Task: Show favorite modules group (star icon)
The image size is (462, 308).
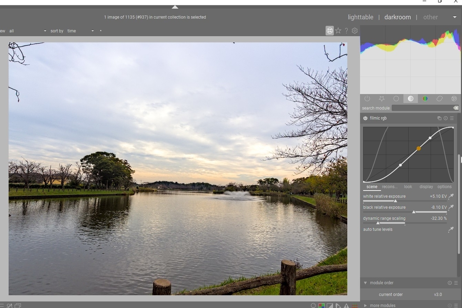Action: [x=382, y=99]
